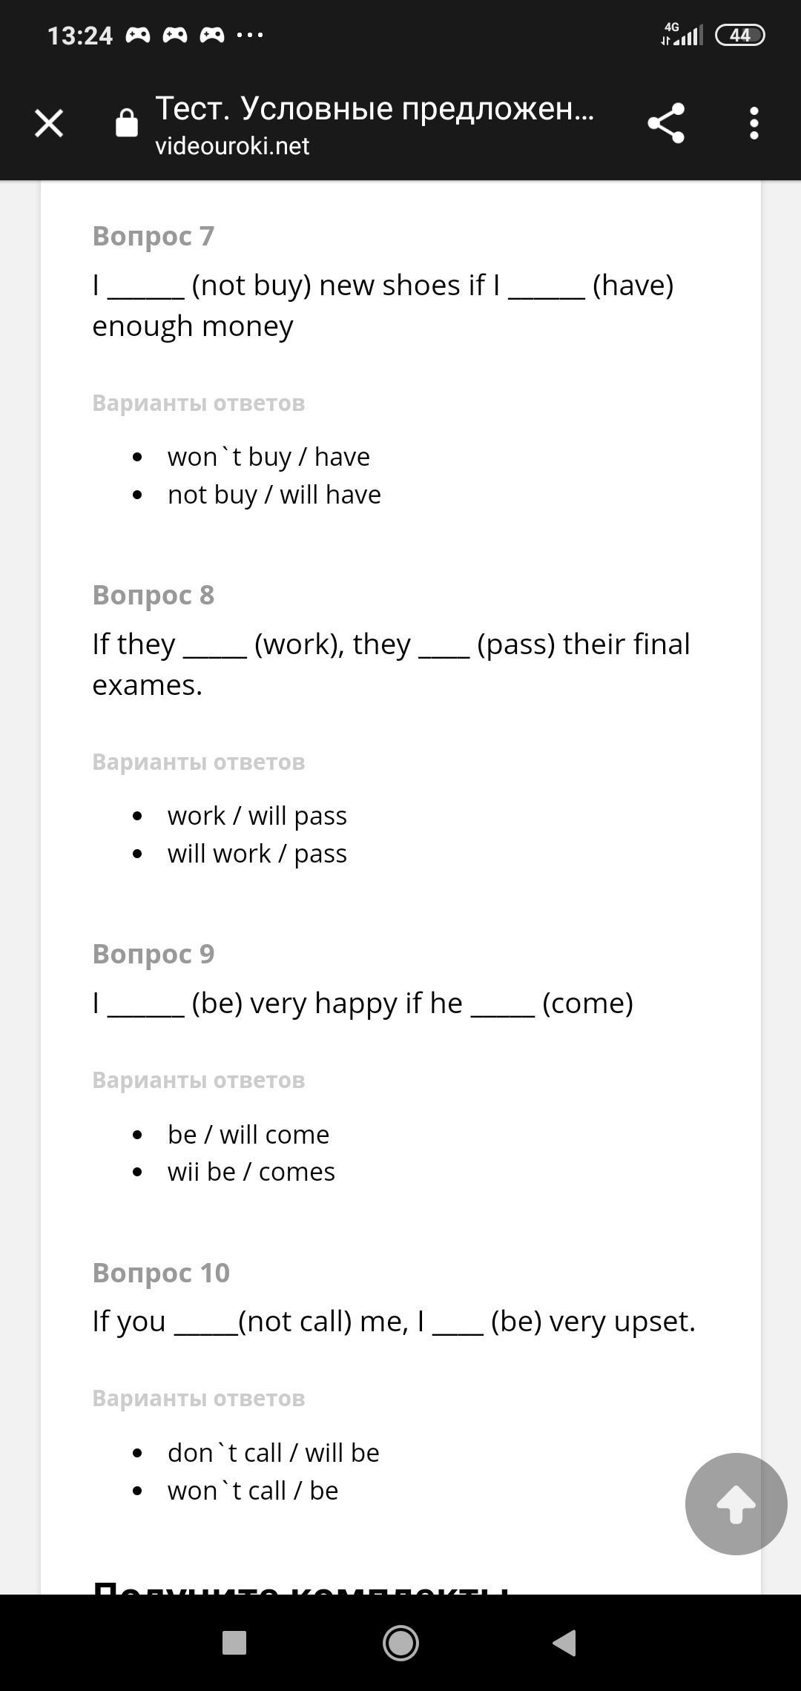Select "don`t call / will be" option
Viewport: 801px width, 1691px height.
274,1453
